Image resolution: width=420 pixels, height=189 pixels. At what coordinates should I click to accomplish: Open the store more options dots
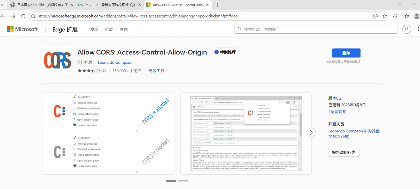tap(418, 29)
